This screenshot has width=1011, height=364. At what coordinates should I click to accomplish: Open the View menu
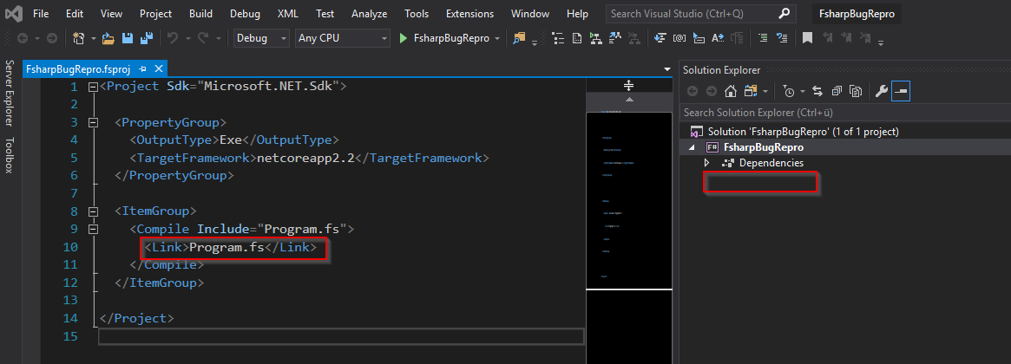(112, 14)
